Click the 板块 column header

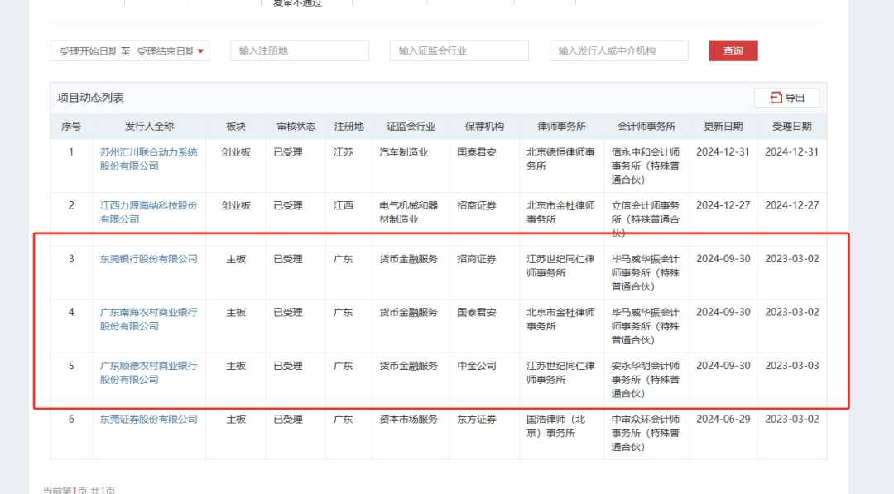tap(236, 127)
